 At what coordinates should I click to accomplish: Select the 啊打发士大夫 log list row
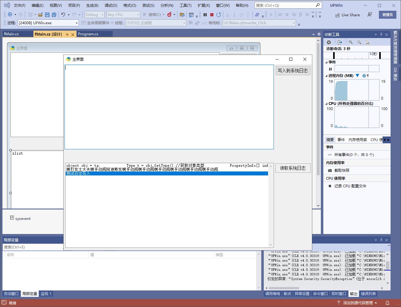[x=167, y=170]
